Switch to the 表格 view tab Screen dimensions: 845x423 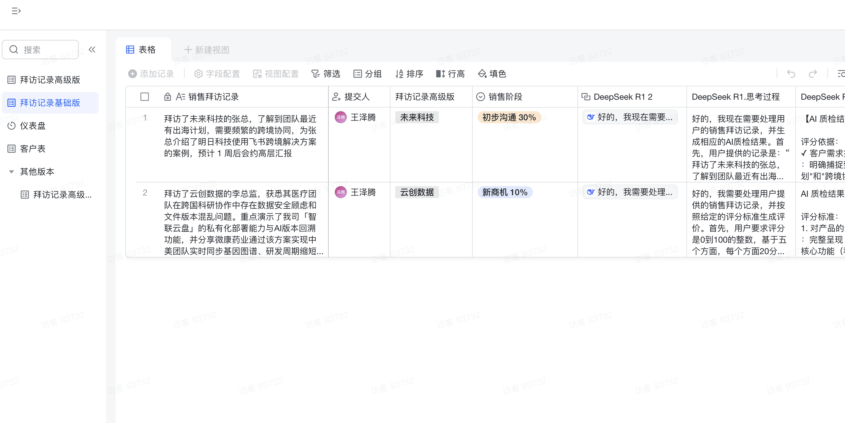click(x=141, y=50)
